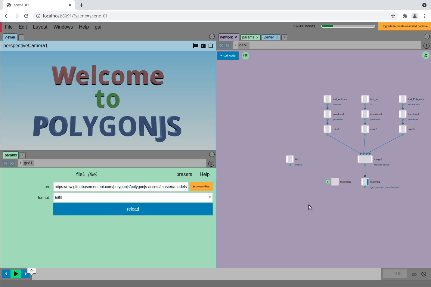This screenshot has width=431, height=287.
Task: Close the network tab
Action: click(x=236, y=37)
